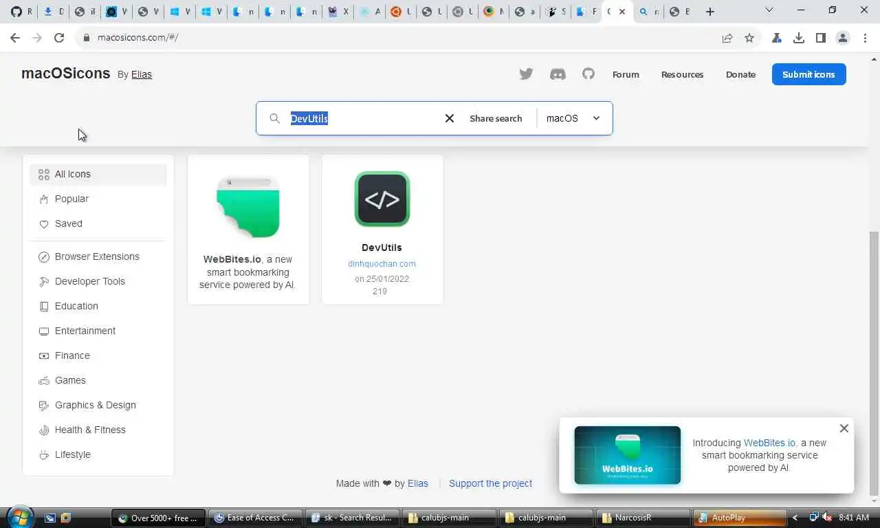This screenshot has width=880, height=528.
Task: Click the Elias footer link
Action: click(418, 483)
